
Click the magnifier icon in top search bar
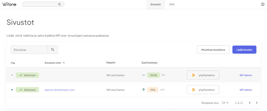point(60,4)
